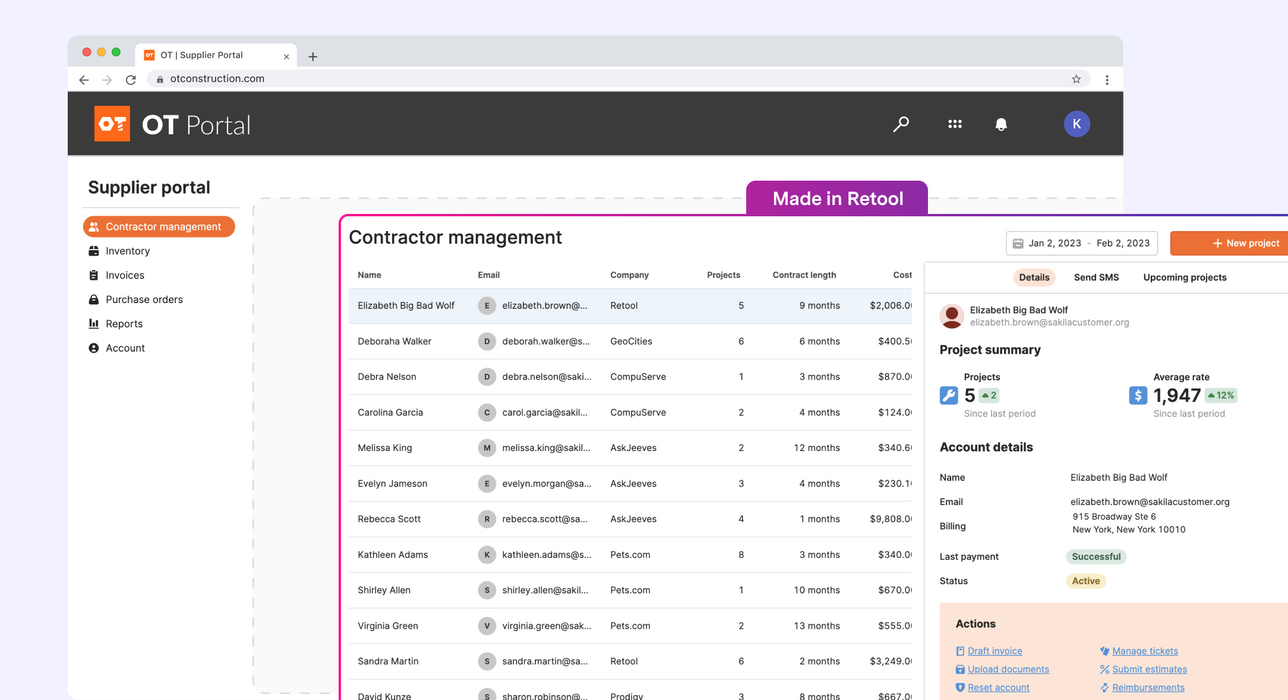Switch to the Send SMS tab
This screenshot has height=700, width=1288.
point(1096,278)
